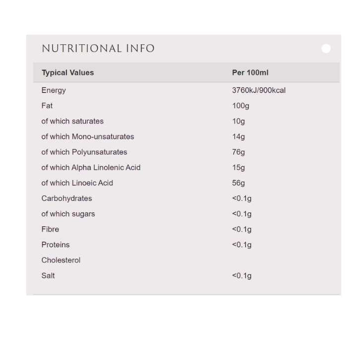Viewport: 347px width, 347px height.
Task: Select the 'of which Alpha Linolenic Acid' row
Action: tap(91, 167)
